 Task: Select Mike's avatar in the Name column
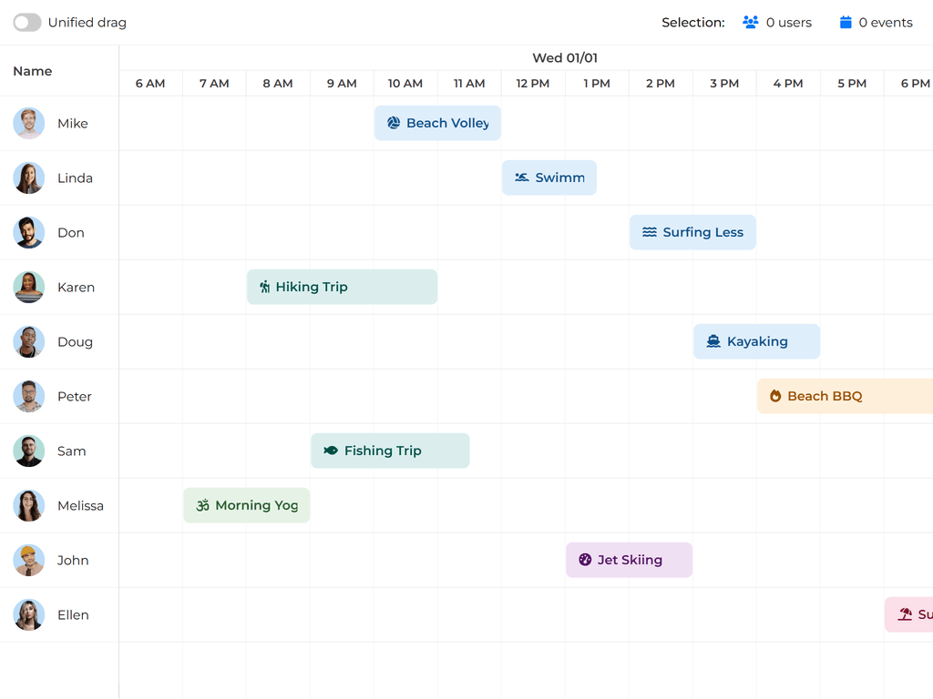tap(29, 123)
